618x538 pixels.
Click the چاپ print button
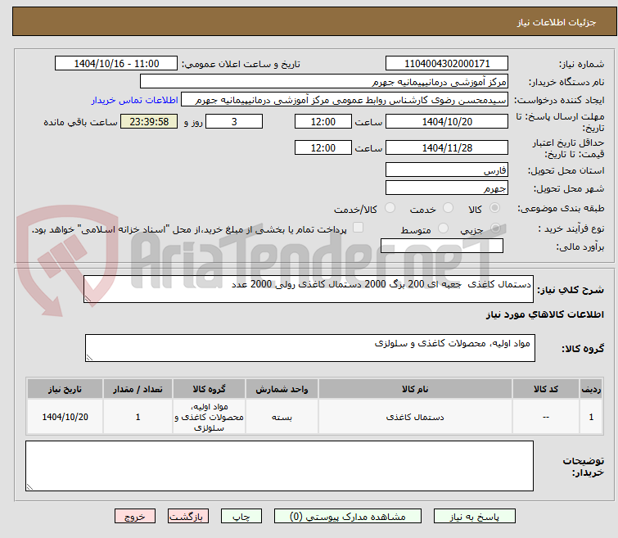click(241, 517)
